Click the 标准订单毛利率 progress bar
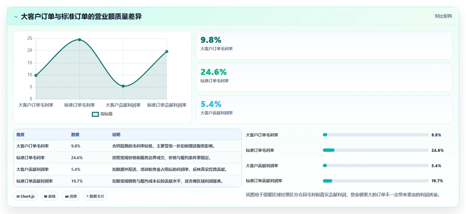This screenshot has width=466, height=214. (375, 150)
